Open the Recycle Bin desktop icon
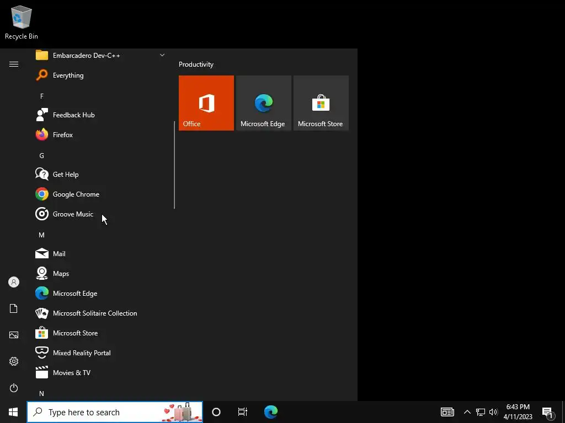565x423 pixels. point(22,22)
